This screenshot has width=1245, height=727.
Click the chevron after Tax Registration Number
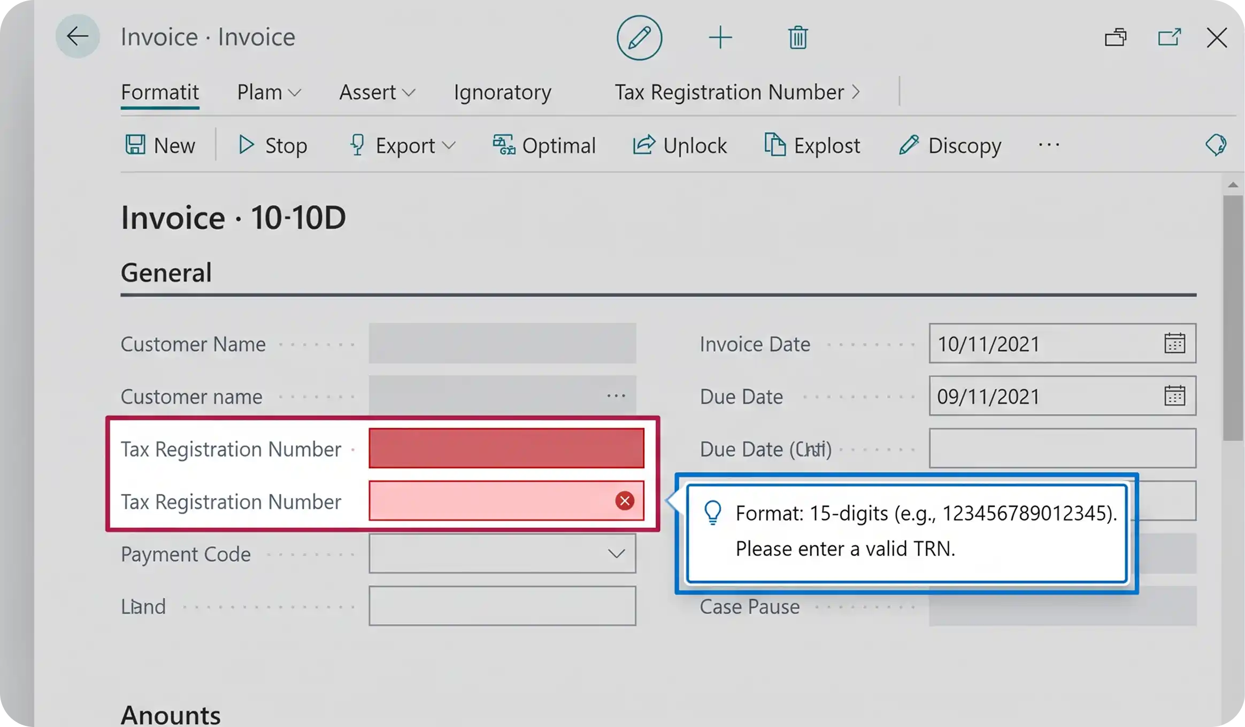856,92
